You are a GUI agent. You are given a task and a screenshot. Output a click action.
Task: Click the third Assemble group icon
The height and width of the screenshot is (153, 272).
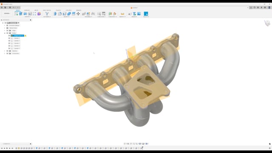[93, 14]
